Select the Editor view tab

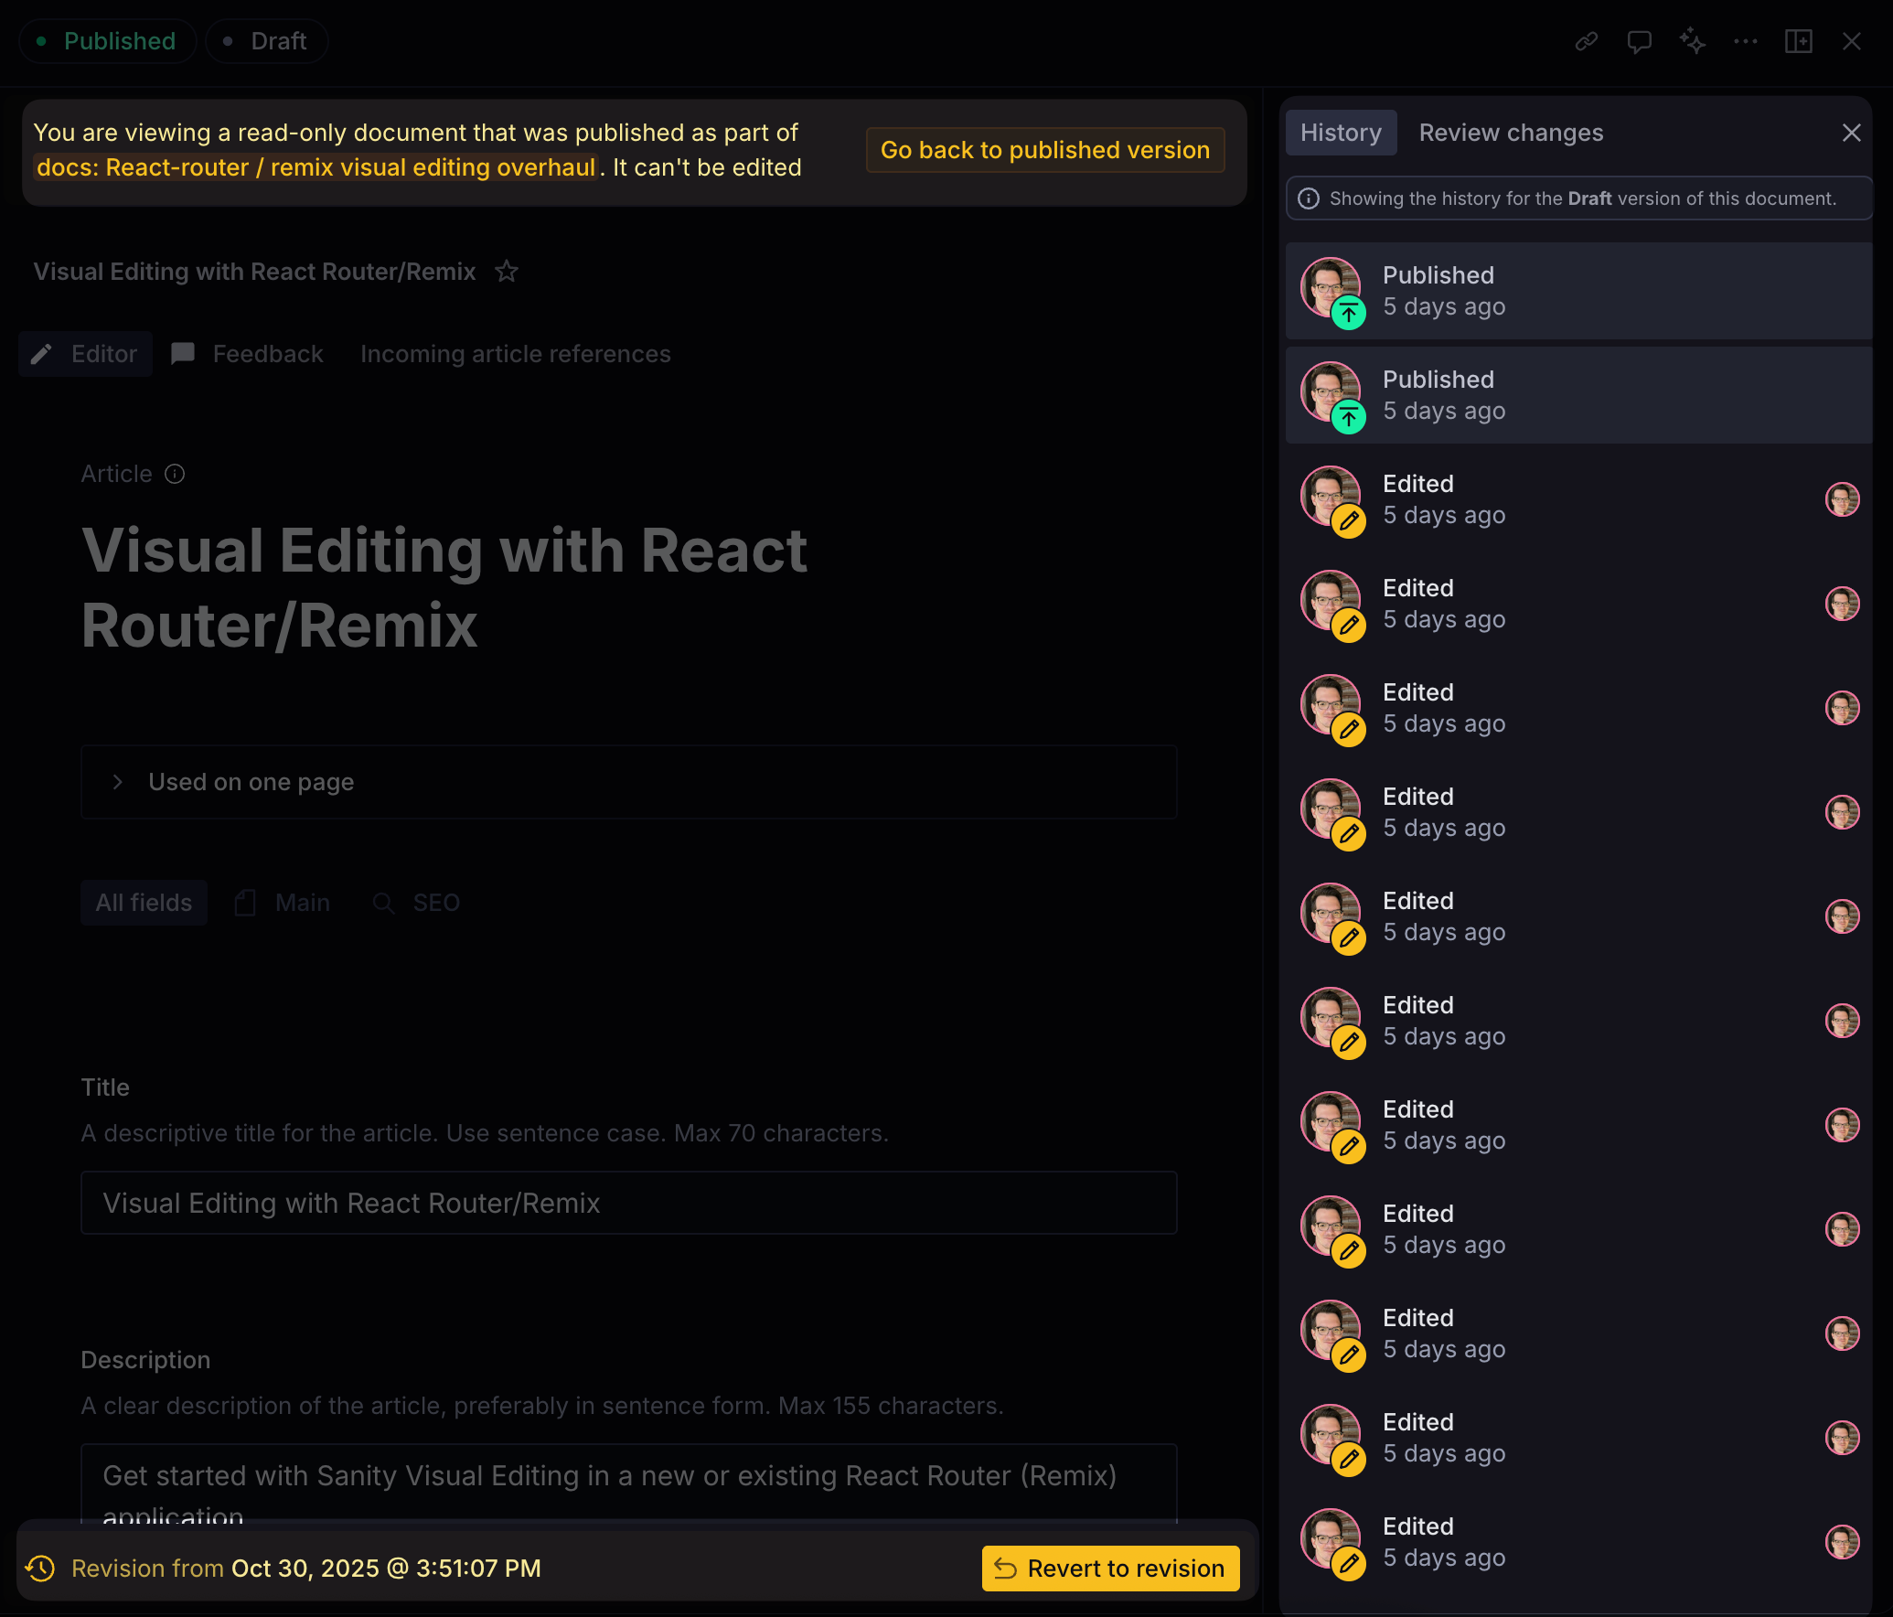[x=85, y=354]
